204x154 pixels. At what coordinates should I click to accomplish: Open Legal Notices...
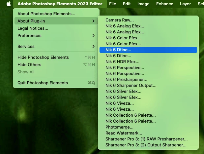[56, 28]
